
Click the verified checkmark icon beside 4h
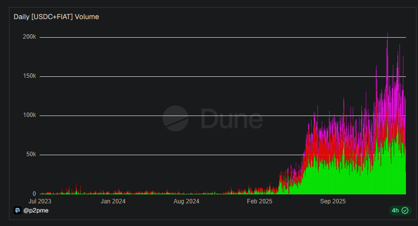(405, 210)
